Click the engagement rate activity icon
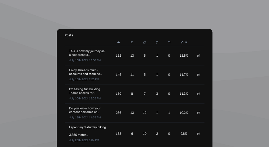This screenshot has width=269, height=147. pos(182,42)
